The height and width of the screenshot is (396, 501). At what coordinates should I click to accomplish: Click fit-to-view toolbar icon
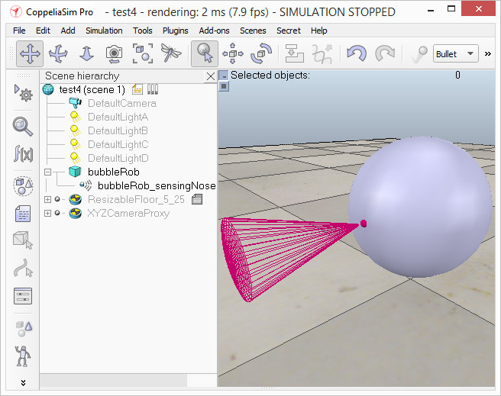tap(143, 53)
